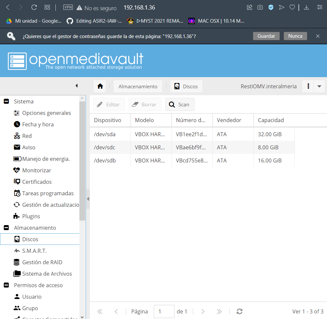Click the address bar showing 192.168.1.36
This screenshot has width=327, height=319.
(x=139, y=8)
